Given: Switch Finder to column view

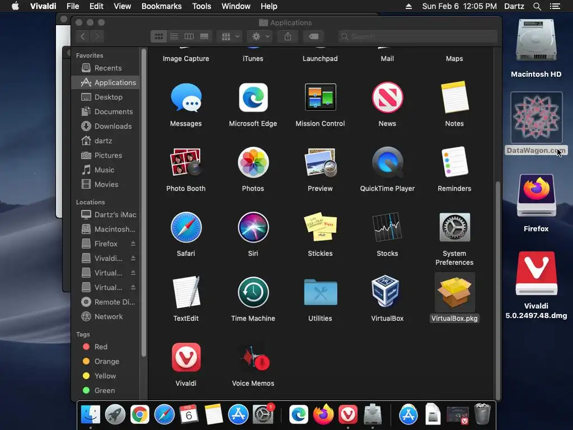Looking at the screenshot, I should click(x=189, y=36).
